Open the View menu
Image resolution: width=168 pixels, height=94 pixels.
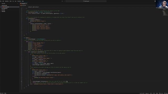tap(10, 1)
